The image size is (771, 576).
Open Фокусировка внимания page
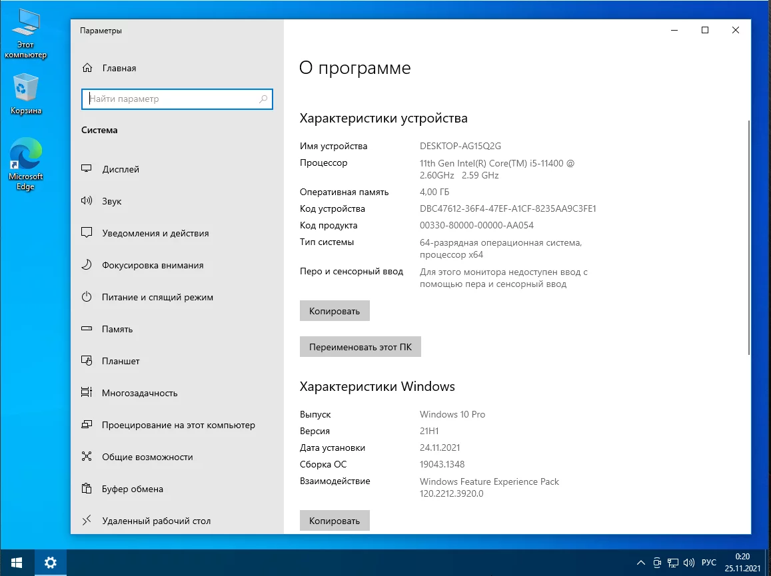pyautogui.click(x=153, y=265)
